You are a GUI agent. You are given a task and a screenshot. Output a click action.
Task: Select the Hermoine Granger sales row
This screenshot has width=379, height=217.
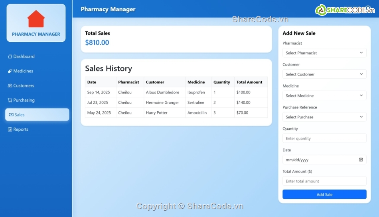pyautogui.click(x=176, y=103)
